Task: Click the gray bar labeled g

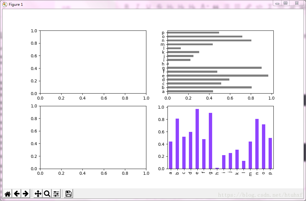Action: click(215, 68)
